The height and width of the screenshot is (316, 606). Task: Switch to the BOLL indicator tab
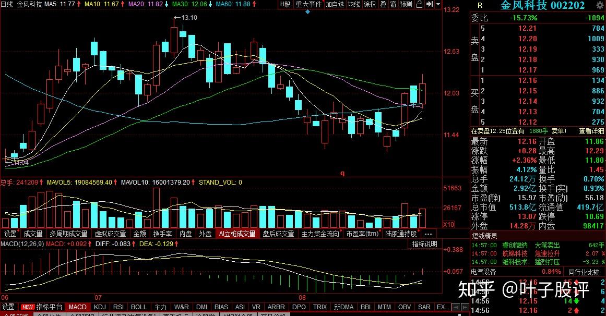[139, 307]
